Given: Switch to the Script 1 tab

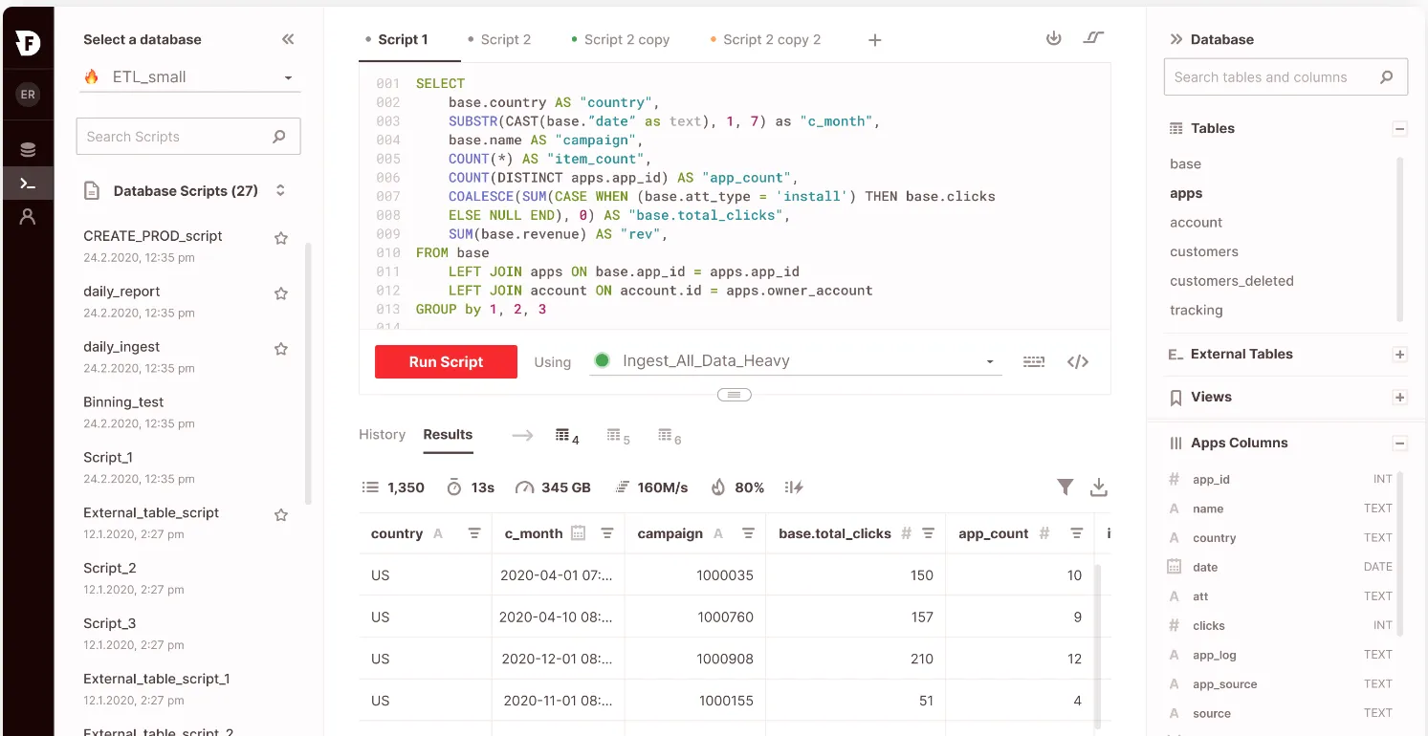Looking at the screenshot, I should click(403, 39).
